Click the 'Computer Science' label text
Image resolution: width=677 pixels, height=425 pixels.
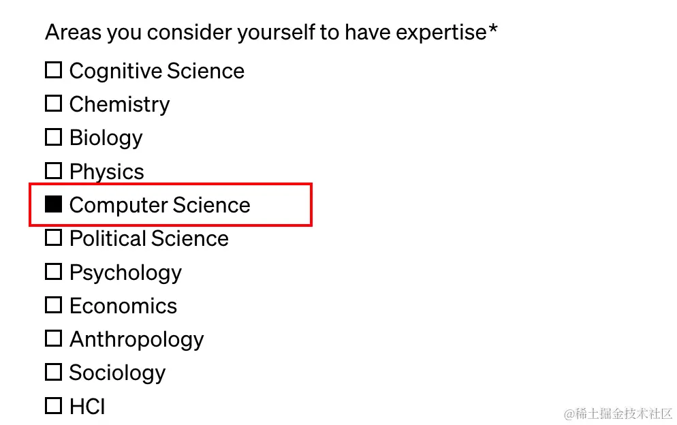(160, 205)
